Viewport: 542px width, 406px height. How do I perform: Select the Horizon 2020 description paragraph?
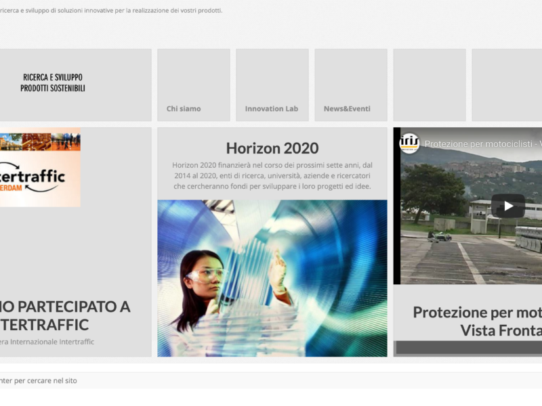pos(272,176)
